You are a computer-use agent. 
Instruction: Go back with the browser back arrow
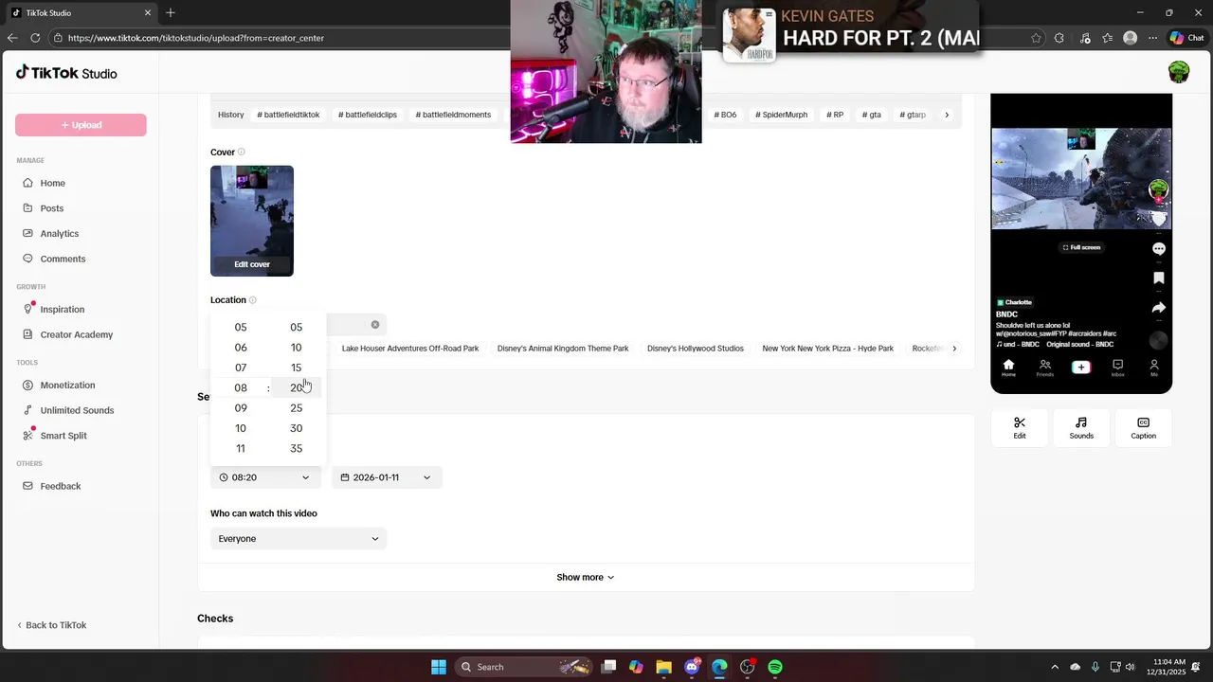12,38
